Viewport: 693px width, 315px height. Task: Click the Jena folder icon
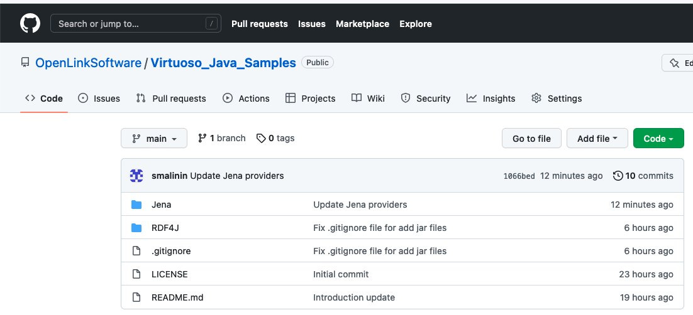coord(136,205)
